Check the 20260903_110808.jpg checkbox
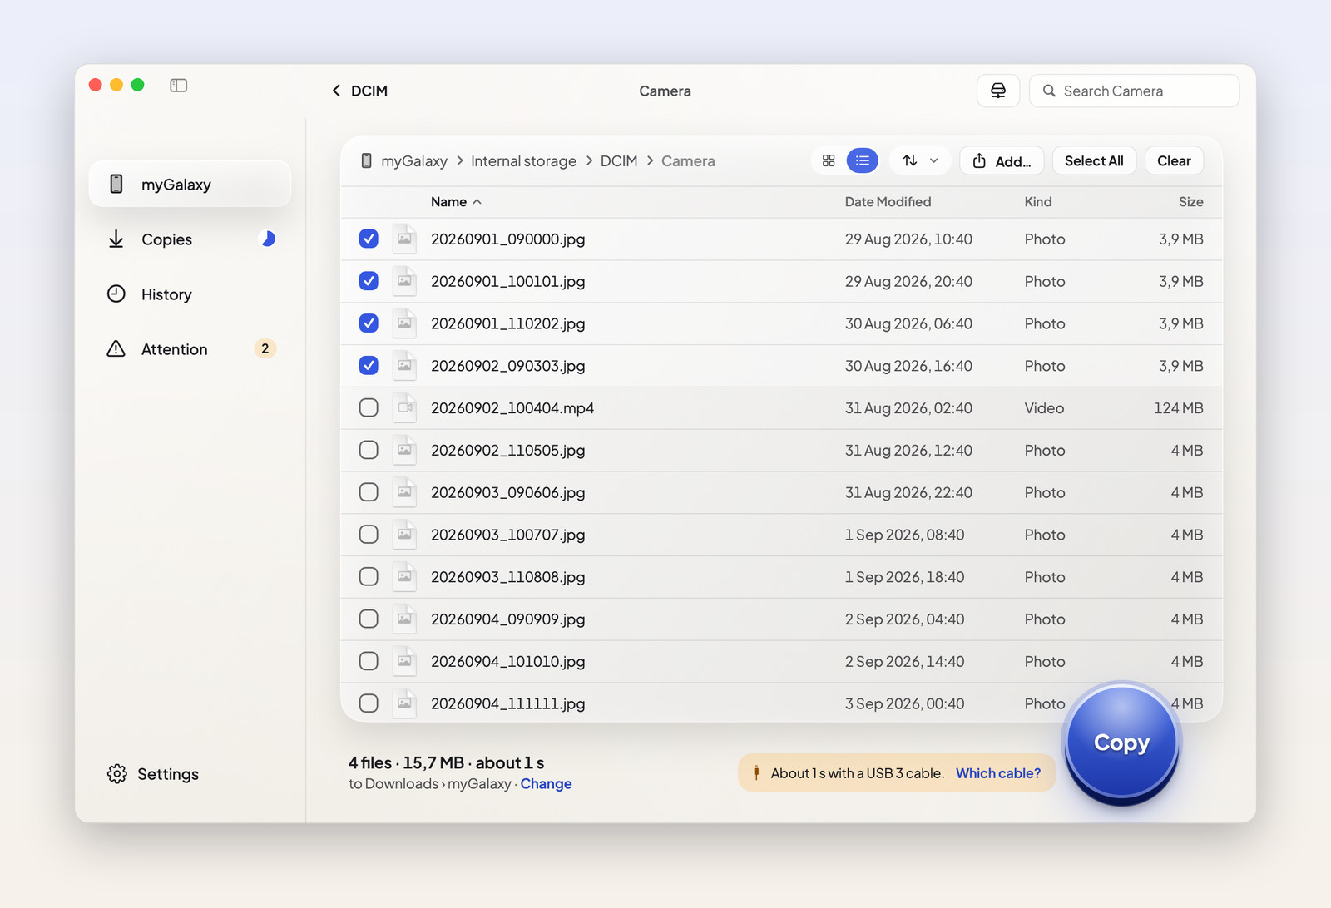This screenshot has width=1331, height=908. [x=369, y=576]
